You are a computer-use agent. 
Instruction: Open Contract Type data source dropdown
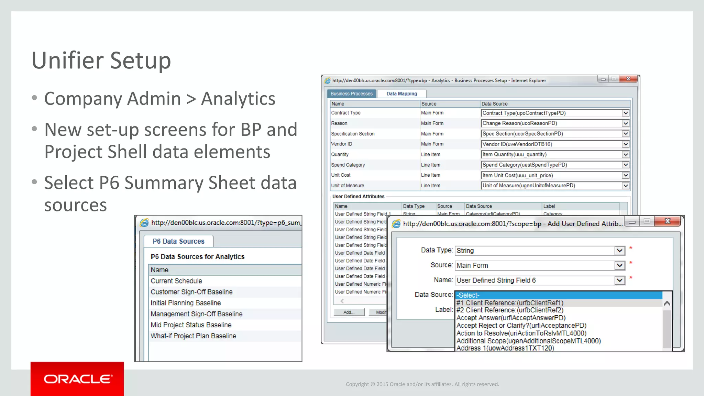coord(625,113)
